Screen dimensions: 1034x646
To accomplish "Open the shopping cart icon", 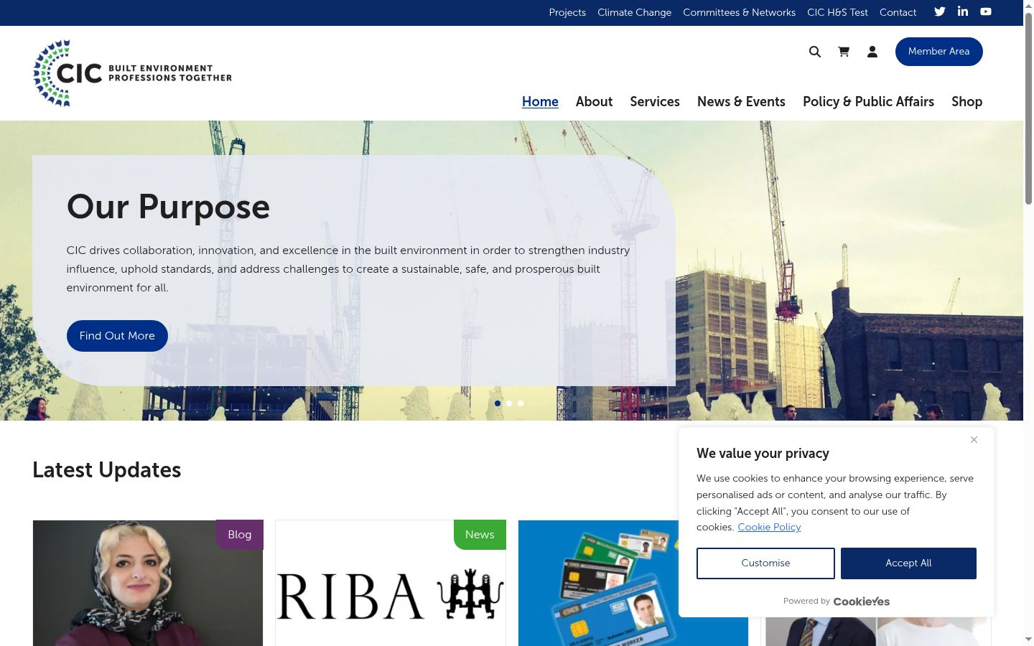I will (x=844, y=52).
